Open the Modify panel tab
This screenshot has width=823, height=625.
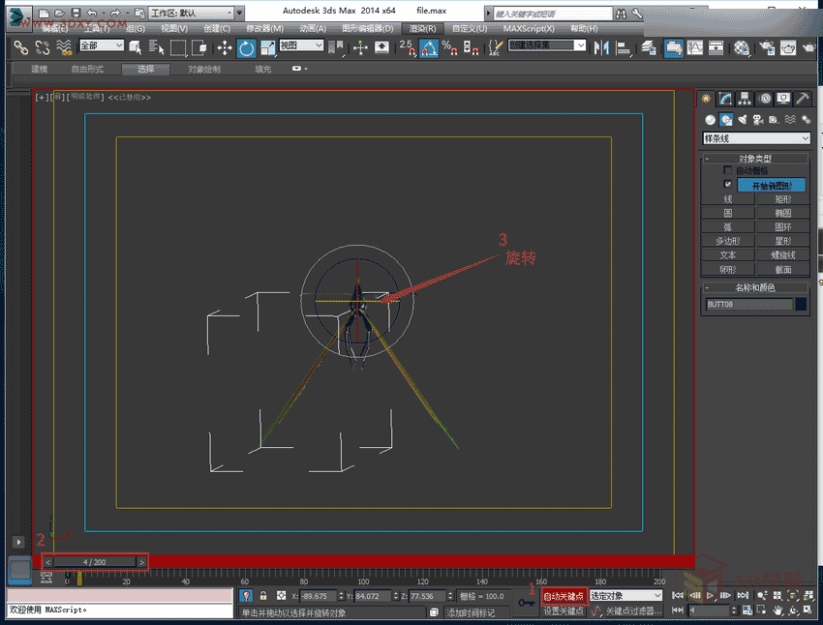[x=726, y=99]
